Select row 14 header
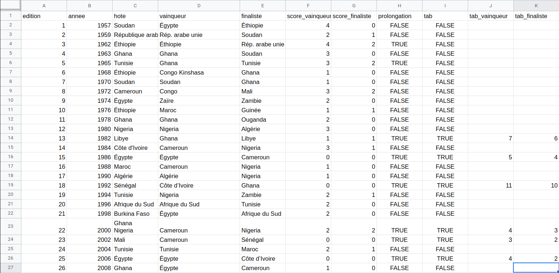Screen dimensions: 559x273 [10, 138]
